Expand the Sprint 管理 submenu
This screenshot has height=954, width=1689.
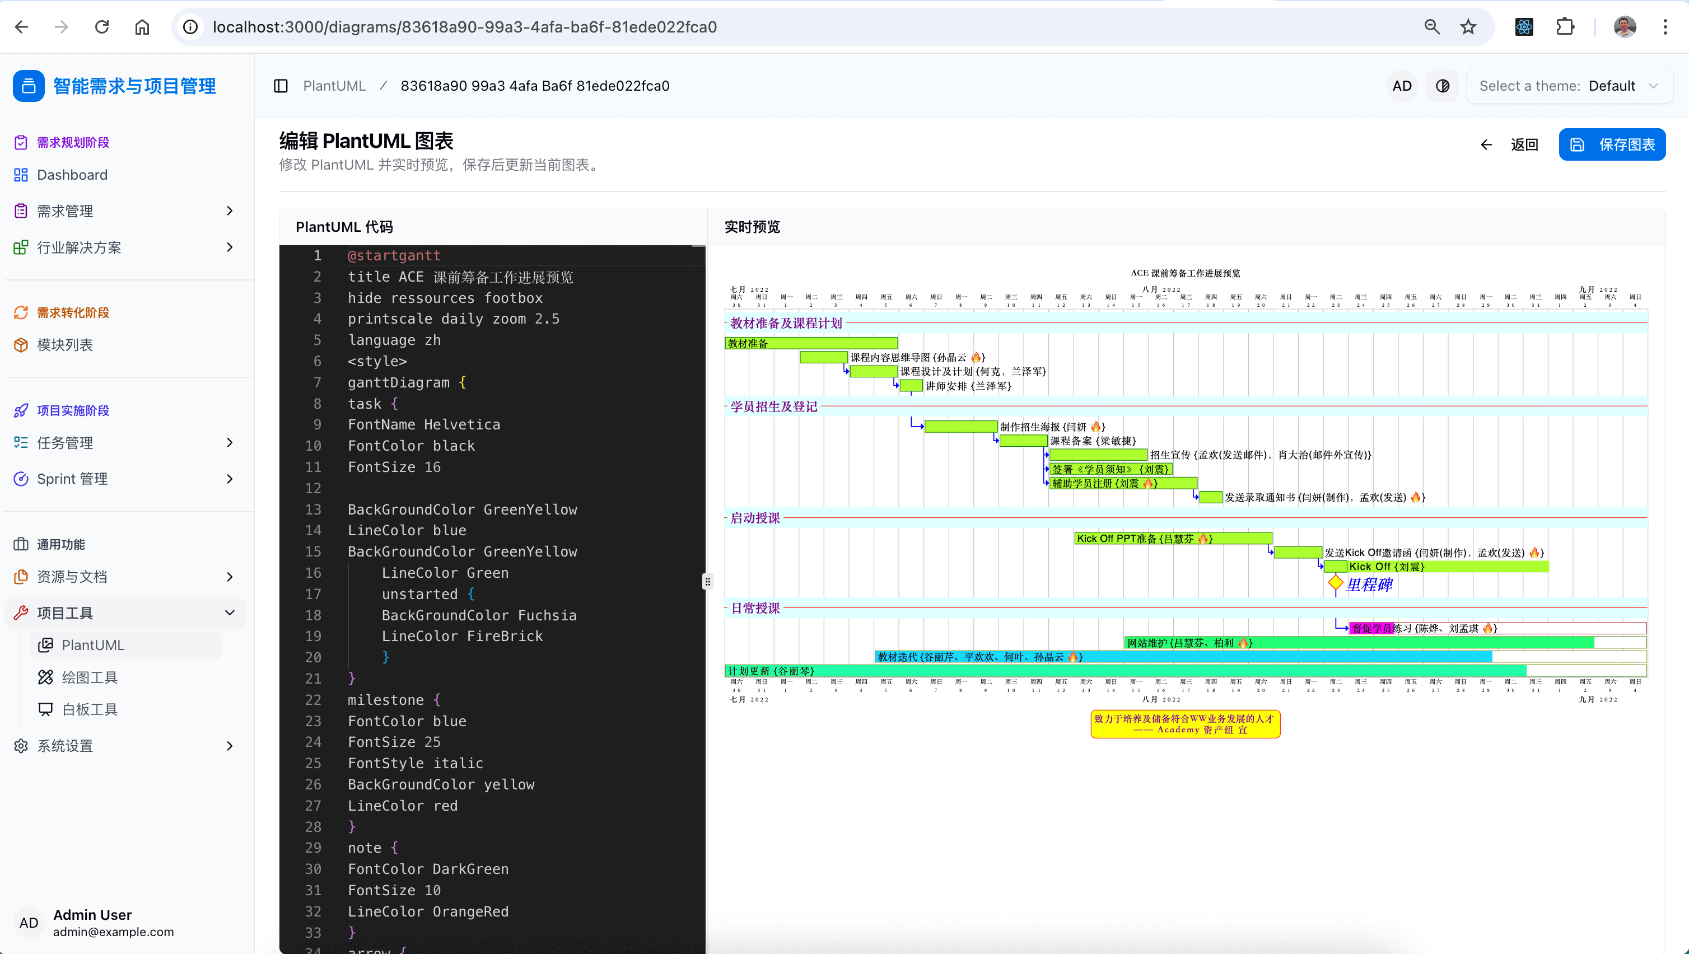230,479
